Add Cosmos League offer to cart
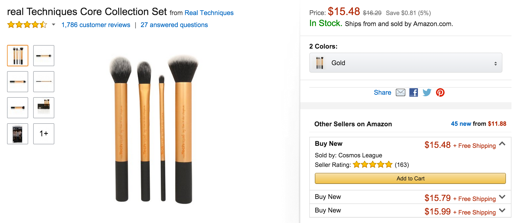The height and width of the screenshot is (223, 517). click(x=410, y=178)
